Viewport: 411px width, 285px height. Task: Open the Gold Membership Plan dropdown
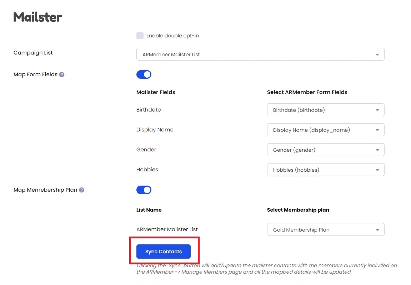pyautogui.click(x=326, y=229)
